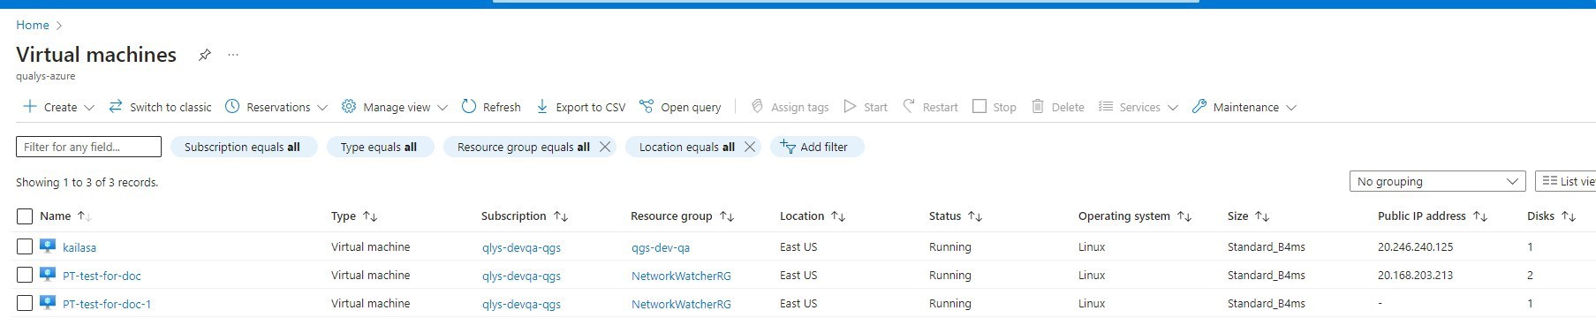Open NetworkWatcherRG link in PT-test-for-doc-1 row
This screenshot has width=1596, height=318.
pos(681,304)
